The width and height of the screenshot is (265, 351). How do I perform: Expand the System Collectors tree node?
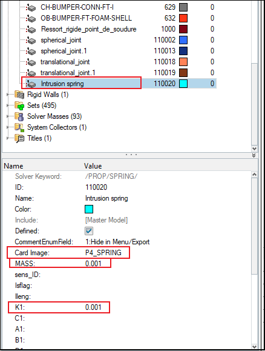(x=8, y=127)
